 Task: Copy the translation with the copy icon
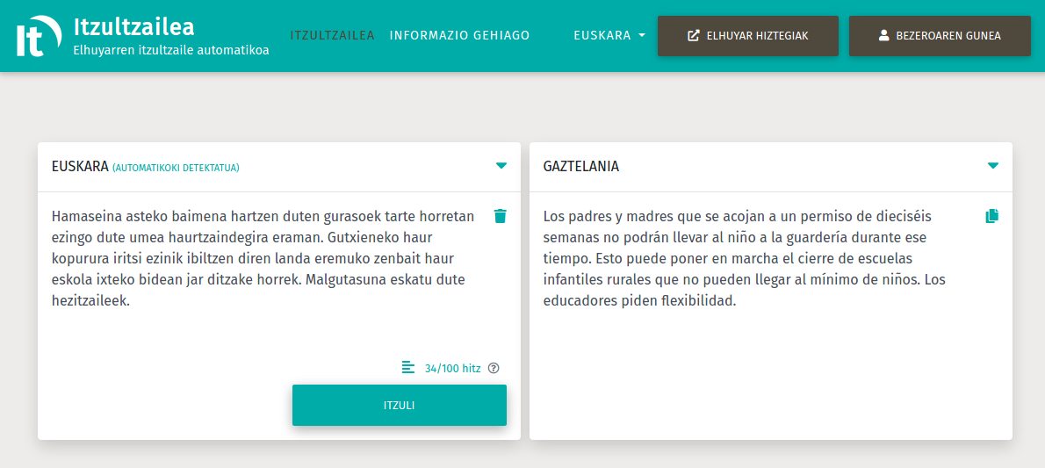[x=992, y=216]
